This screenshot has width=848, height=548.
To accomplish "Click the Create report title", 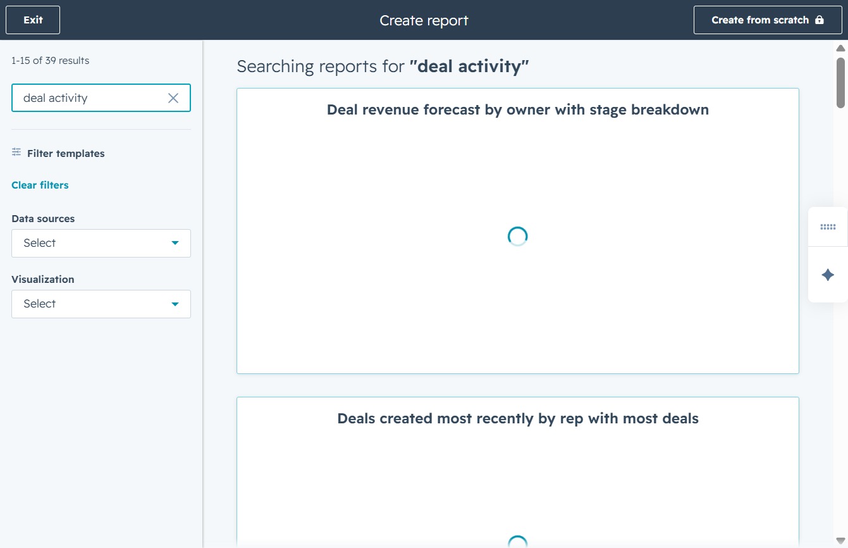I will (424, 20).
